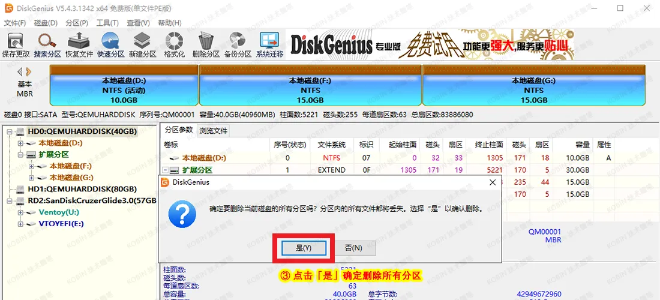The height and width of the screenshot is (300, 660).
Task: Select HD0:QEMUHARDDISK(40GB) in the disk tree
Action: [82, 131]
